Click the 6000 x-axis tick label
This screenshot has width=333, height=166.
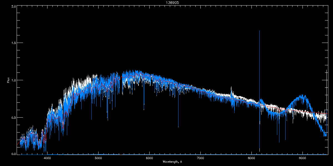pos(149,158)
